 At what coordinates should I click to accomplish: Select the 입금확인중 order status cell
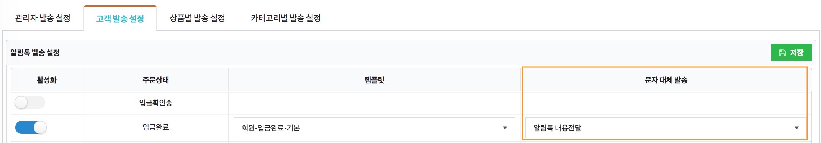click(x=155, y=103)
